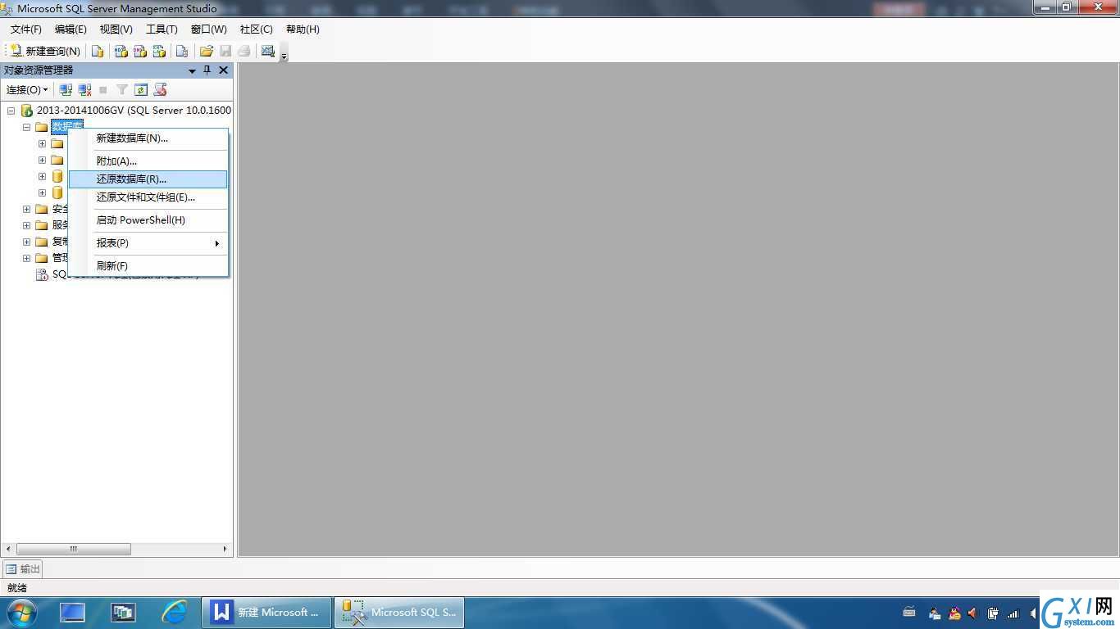Switch to the 新建 Microsoft Word taskbar window

[266, 613]
